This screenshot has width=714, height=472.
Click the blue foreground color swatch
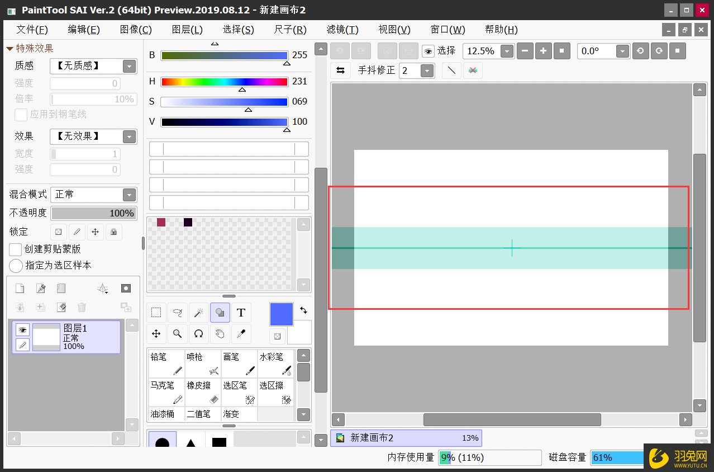coord(282,314)
